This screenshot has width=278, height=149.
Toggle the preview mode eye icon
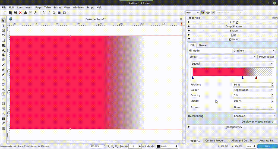[x=208, y=12]
